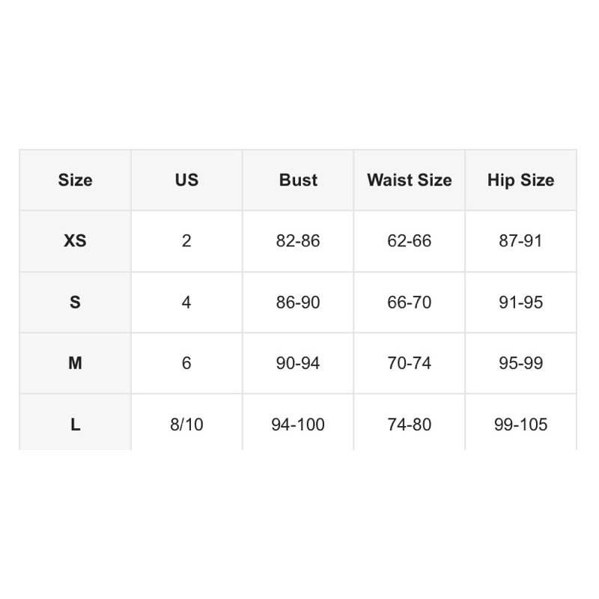The width and height of the screenshot is (599, 599).
Task: Click the Hip Size header cell
Action: pos(520,180)
